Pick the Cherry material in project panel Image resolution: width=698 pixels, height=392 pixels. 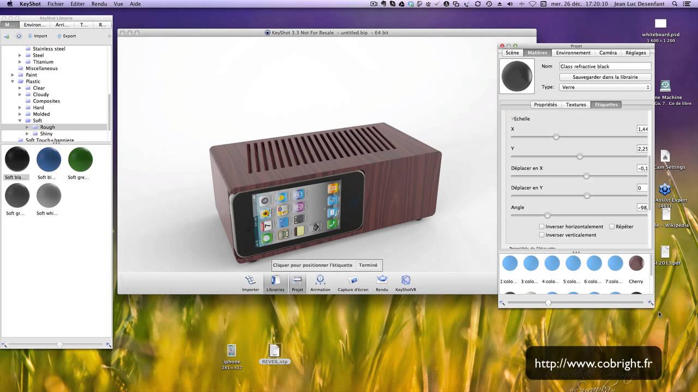click(636, 264)
